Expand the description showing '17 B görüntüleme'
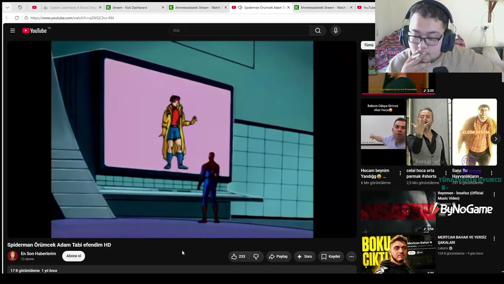The width and height of the screenshot is (504, 284). click(x=182, y=271)
